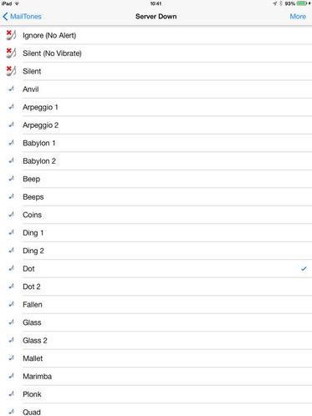Select the Beep tone row
This screenshot has width=312, height=416.
[x=156, y=179]
